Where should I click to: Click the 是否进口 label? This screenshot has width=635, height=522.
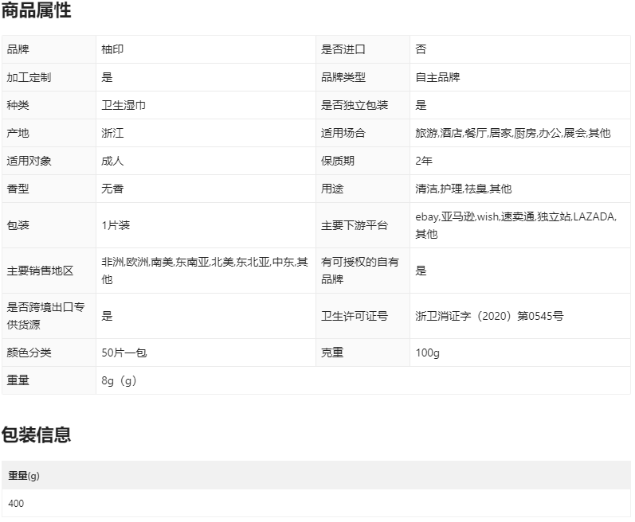pos(343,49)
